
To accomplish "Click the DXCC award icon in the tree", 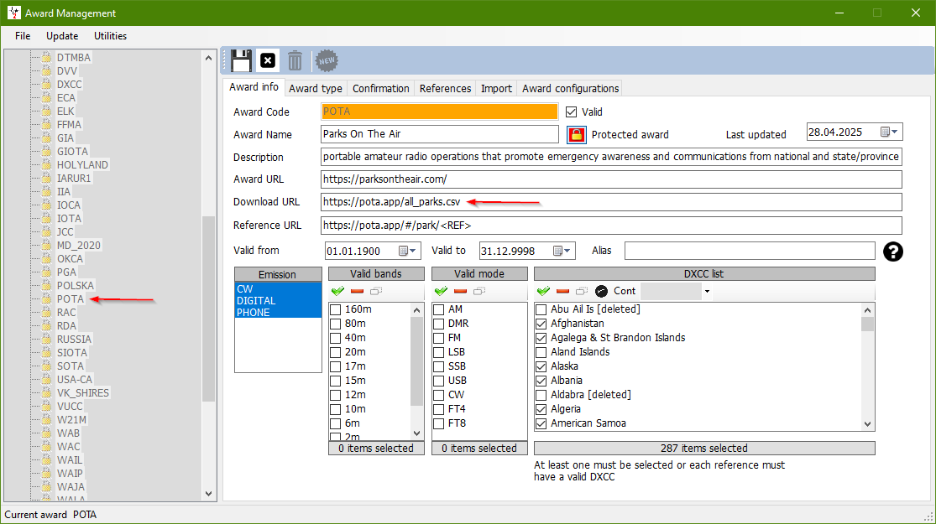I will pos(46,84).
